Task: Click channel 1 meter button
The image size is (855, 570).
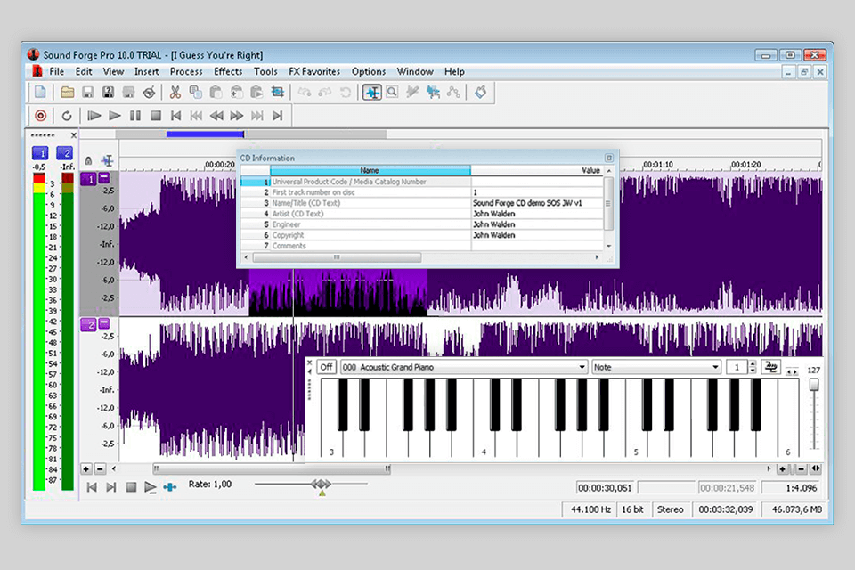Action: pyautogui.click(x=39, y=153)
